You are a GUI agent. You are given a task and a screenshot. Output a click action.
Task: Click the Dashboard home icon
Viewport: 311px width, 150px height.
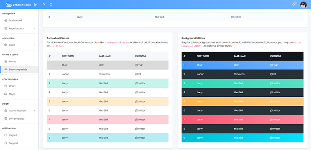(x=5, y=21)
